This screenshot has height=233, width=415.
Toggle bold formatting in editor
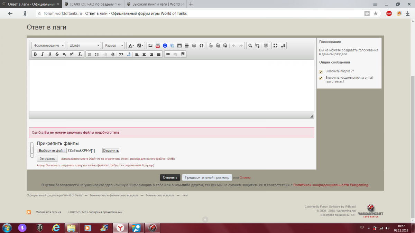[x=35, y=54]
